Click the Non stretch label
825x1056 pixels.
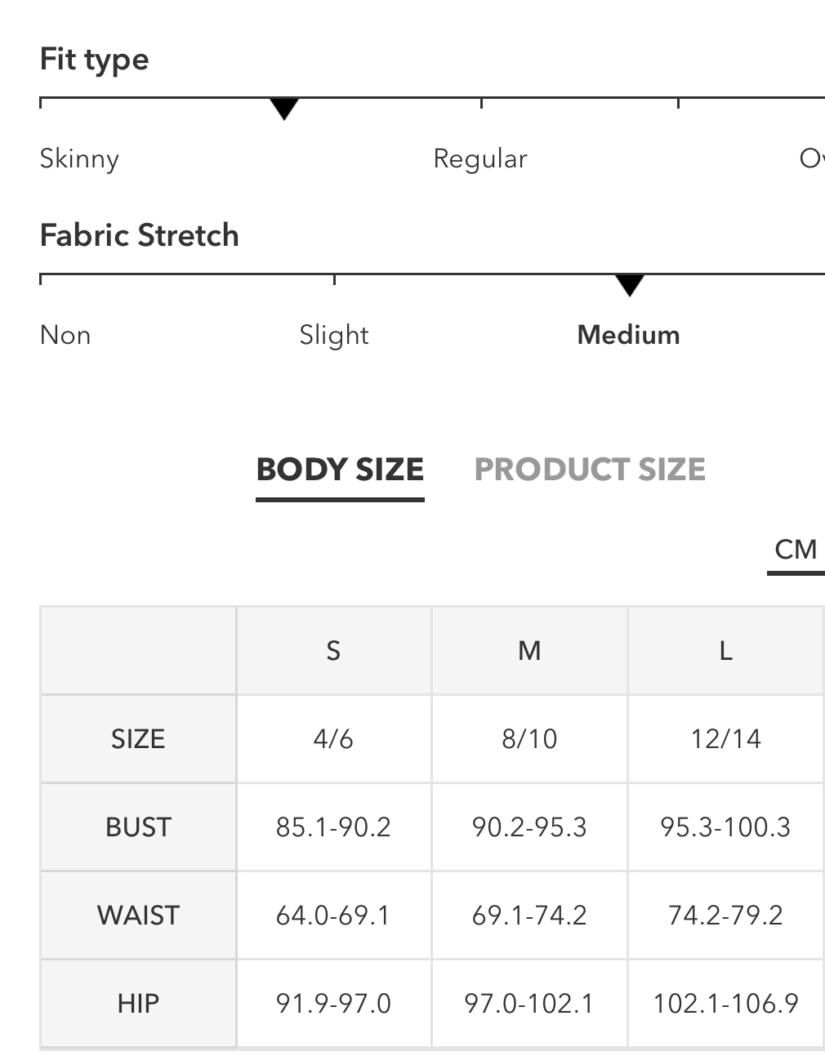tap(65, 335)
